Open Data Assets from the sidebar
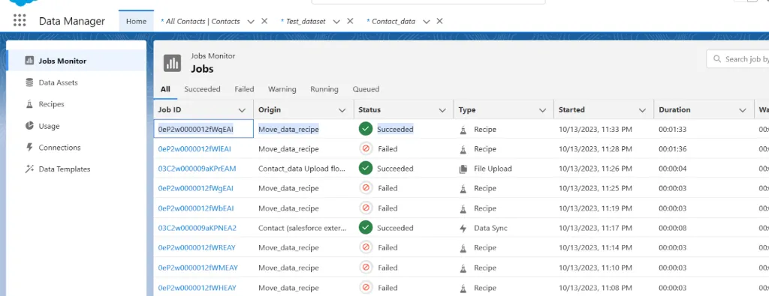Screen dimensions: 769x296 coord(58,82)
